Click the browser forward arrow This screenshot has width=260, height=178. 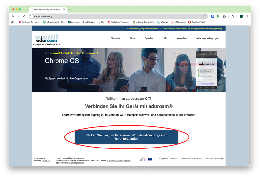pyautogui.click(x=19, y=16)
